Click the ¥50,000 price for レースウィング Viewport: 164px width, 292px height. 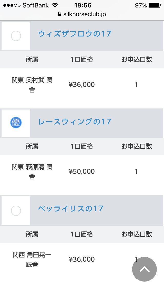click(82, 171)
